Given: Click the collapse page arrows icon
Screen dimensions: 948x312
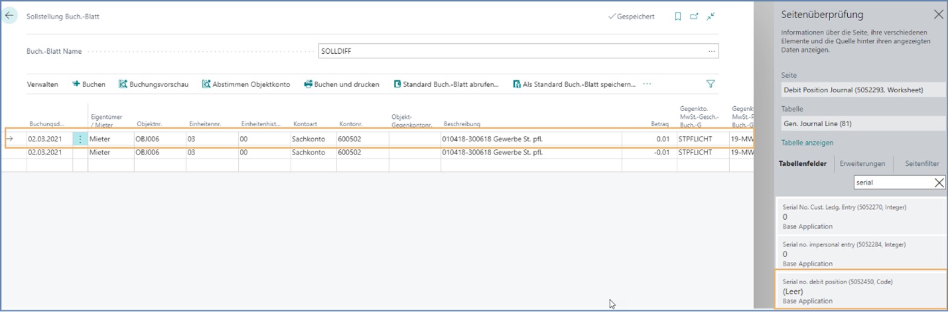Looking at the screenshot, I should (x=711, y=17).
